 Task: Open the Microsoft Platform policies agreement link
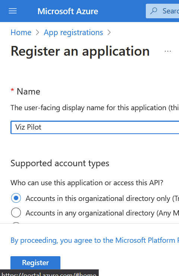(x=95, y=240)
